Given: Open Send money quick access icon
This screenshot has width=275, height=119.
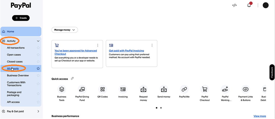Looking at the screenshot, I should coord(164,89).
